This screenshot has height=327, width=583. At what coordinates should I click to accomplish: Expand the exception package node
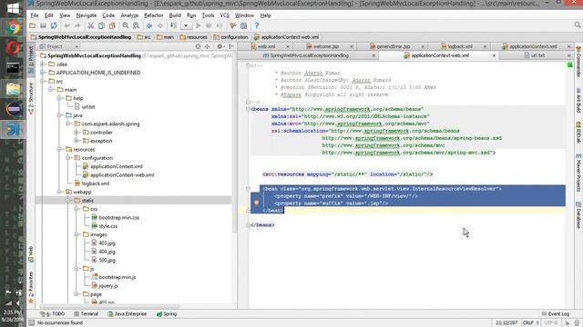(77, 141)
